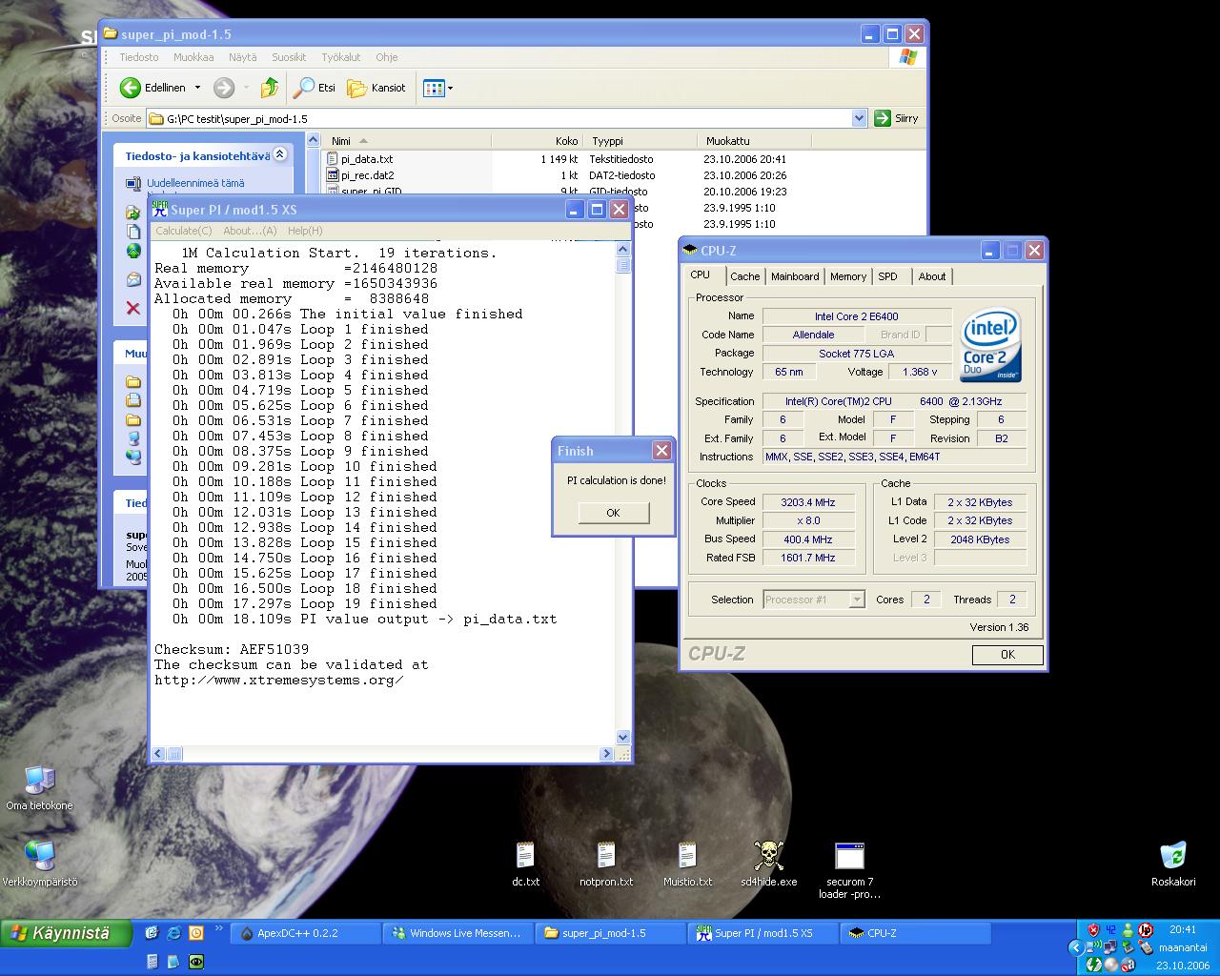1220x976 pixels.
Task: Click the eye icon in quick launch
Action: [x=195, y=962]
